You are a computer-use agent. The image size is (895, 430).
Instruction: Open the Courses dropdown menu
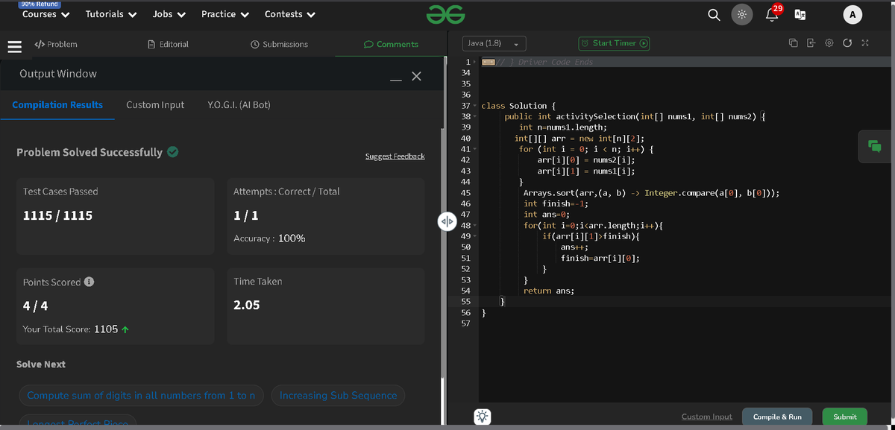pyautogui.click(x=46, y=14)
